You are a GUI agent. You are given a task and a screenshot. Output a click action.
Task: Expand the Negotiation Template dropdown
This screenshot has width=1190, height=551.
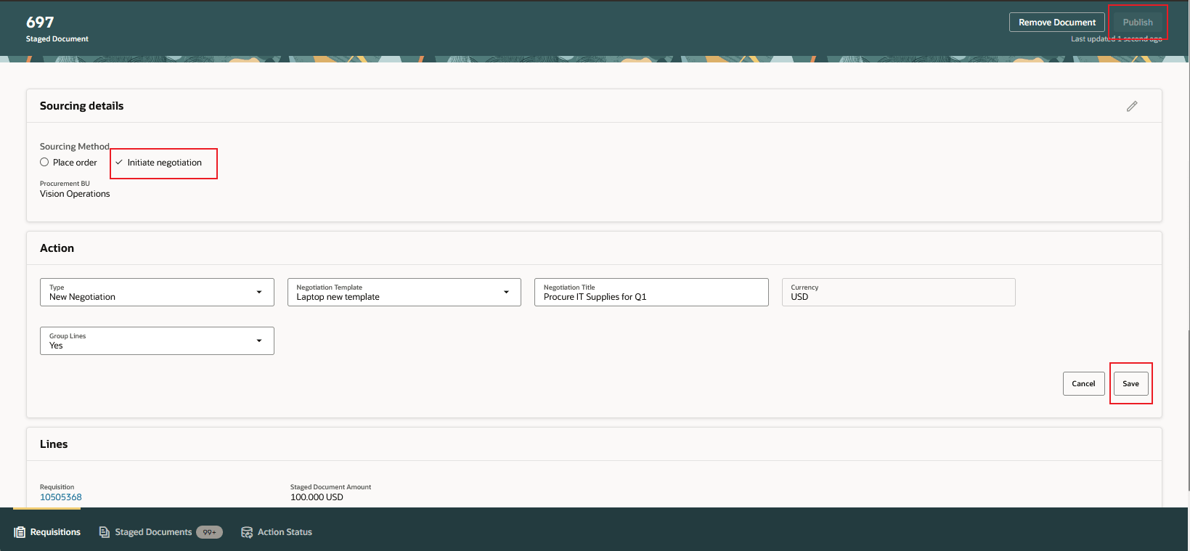tap(404, 292)
